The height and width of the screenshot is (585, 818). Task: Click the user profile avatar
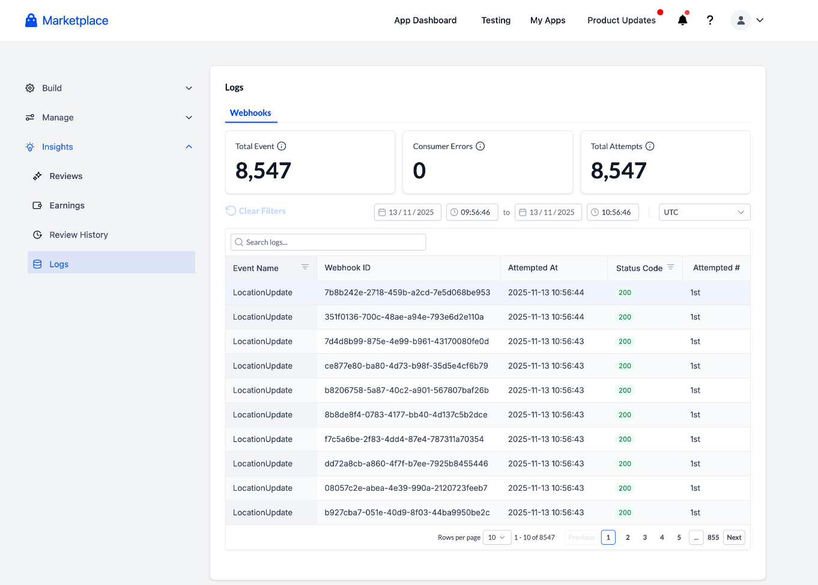pos(741,20)
